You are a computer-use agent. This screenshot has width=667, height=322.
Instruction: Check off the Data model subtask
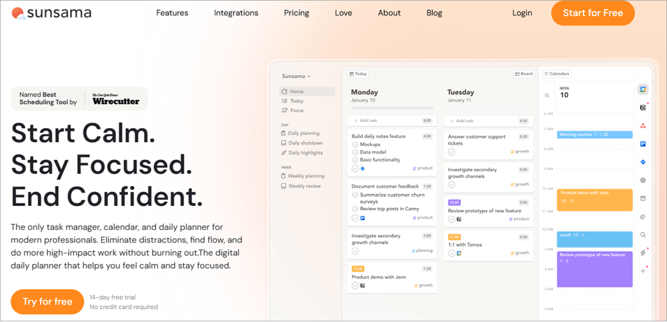[x=356, y=152]
